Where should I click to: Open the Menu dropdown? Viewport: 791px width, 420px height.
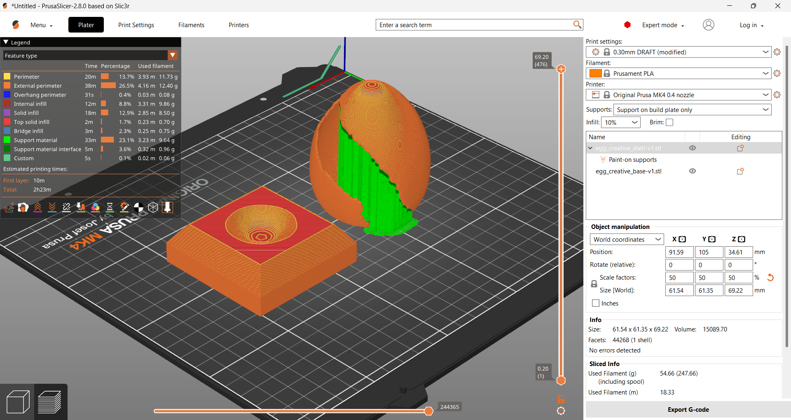coord(41,25)
